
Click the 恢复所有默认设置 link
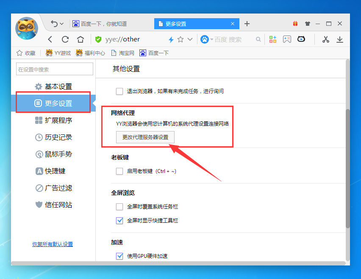click(x=53, y=244)
